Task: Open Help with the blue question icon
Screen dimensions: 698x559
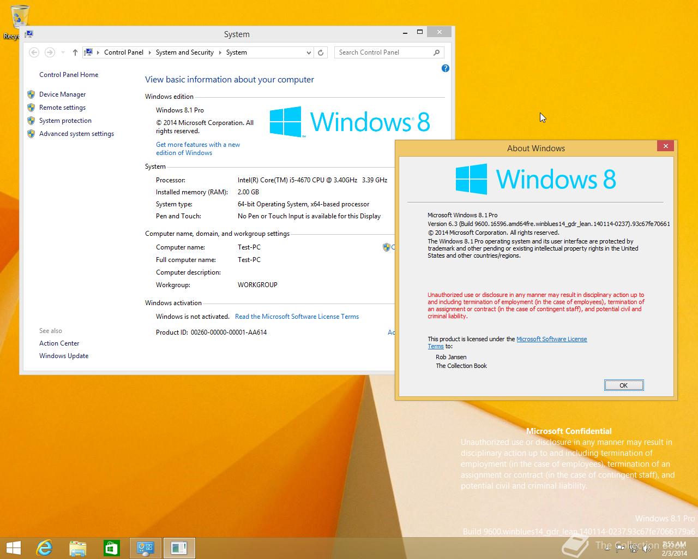Action: (x=446, y=68)
